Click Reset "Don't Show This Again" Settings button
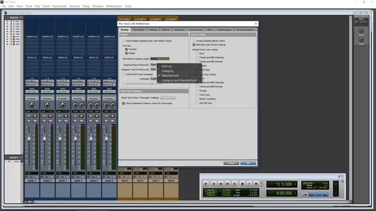 point(167,98)
